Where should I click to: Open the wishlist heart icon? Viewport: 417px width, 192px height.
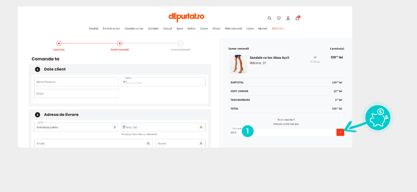279,18
